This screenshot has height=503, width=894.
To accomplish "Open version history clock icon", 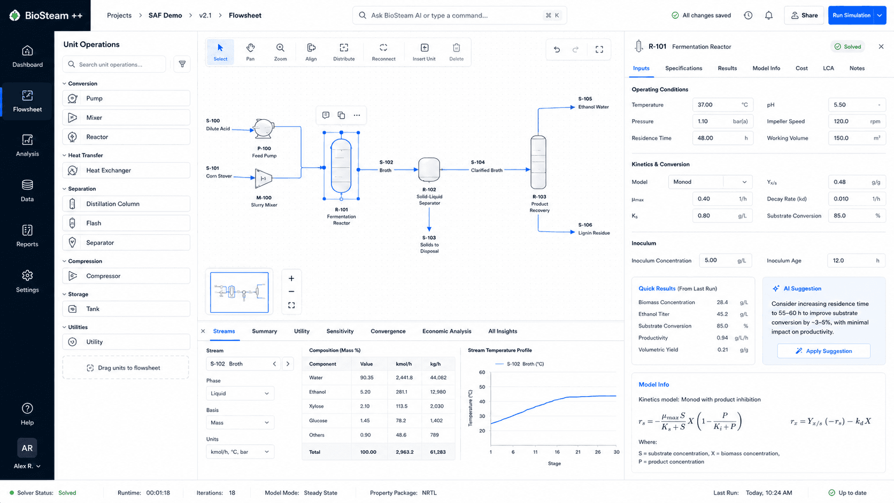I will coord(748,16).
